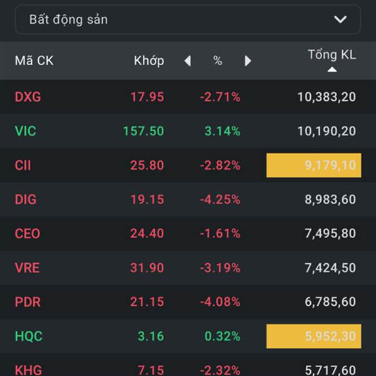Open the Bất động sản sector dropdown
This screenshot has width=376, height=376.
(187, 19)
